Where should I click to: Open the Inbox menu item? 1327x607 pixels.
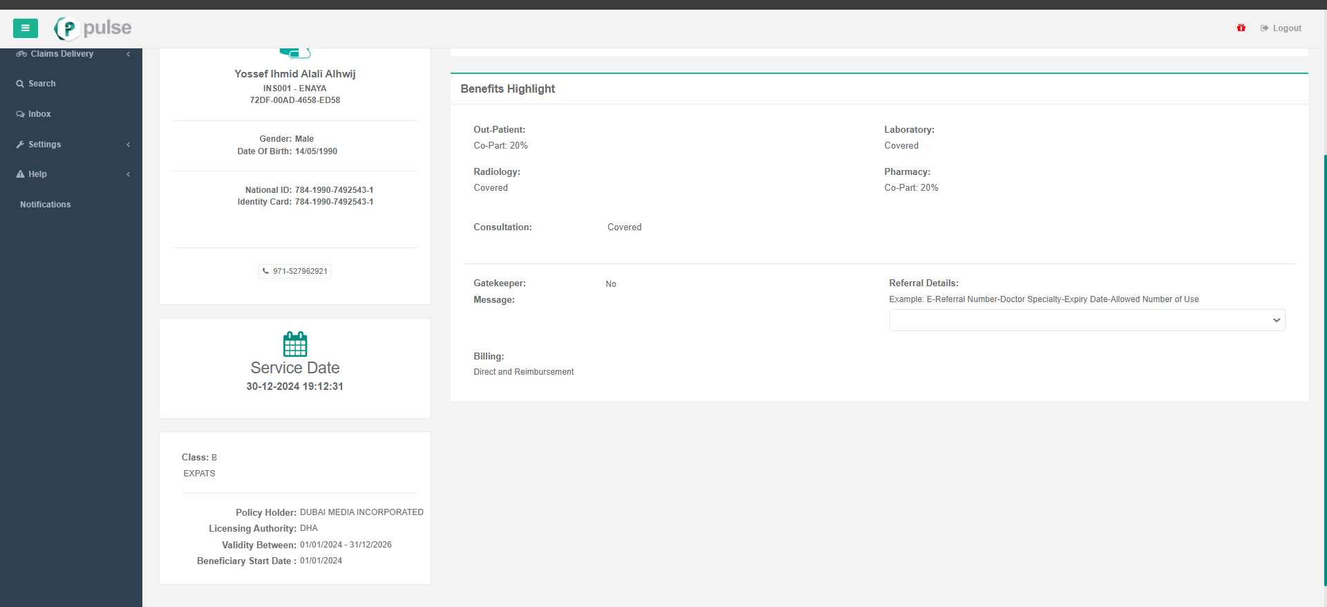39,114
